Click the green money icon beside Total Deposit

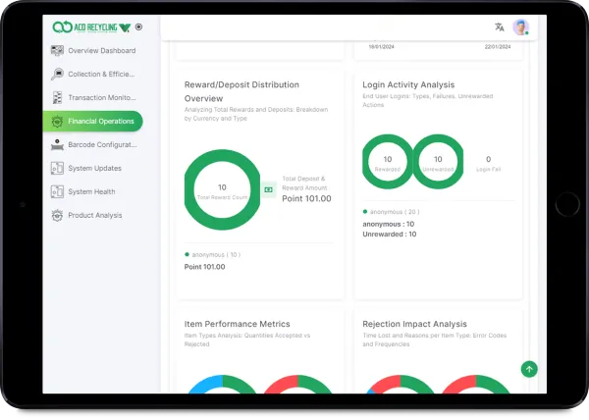pyautogui.click(x=268, y=188)
